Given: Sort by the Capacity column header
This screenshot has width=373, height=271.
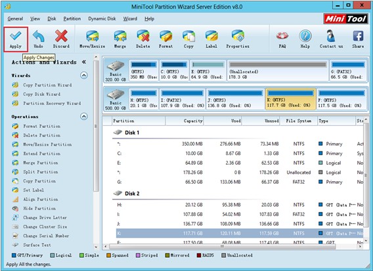Looking at the screenshot, I should tap(185, 121).
